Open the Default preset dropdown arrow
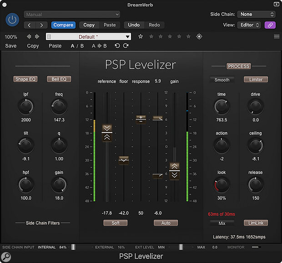282x263 pixels. (127, 37)
